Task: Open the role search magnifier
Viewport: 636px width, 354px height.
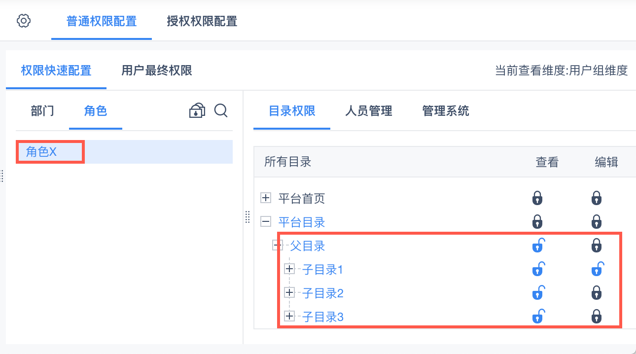Action: pos(221,111)
